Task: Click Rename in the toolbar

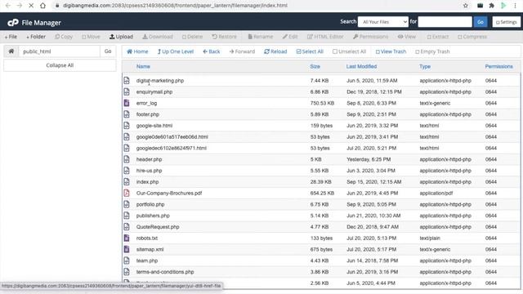Action: (261, 37)
